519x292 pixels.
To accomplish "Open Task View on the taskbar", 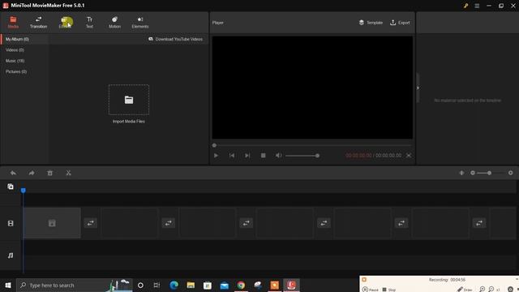I will pyautogui.click(x=157, y=285).
